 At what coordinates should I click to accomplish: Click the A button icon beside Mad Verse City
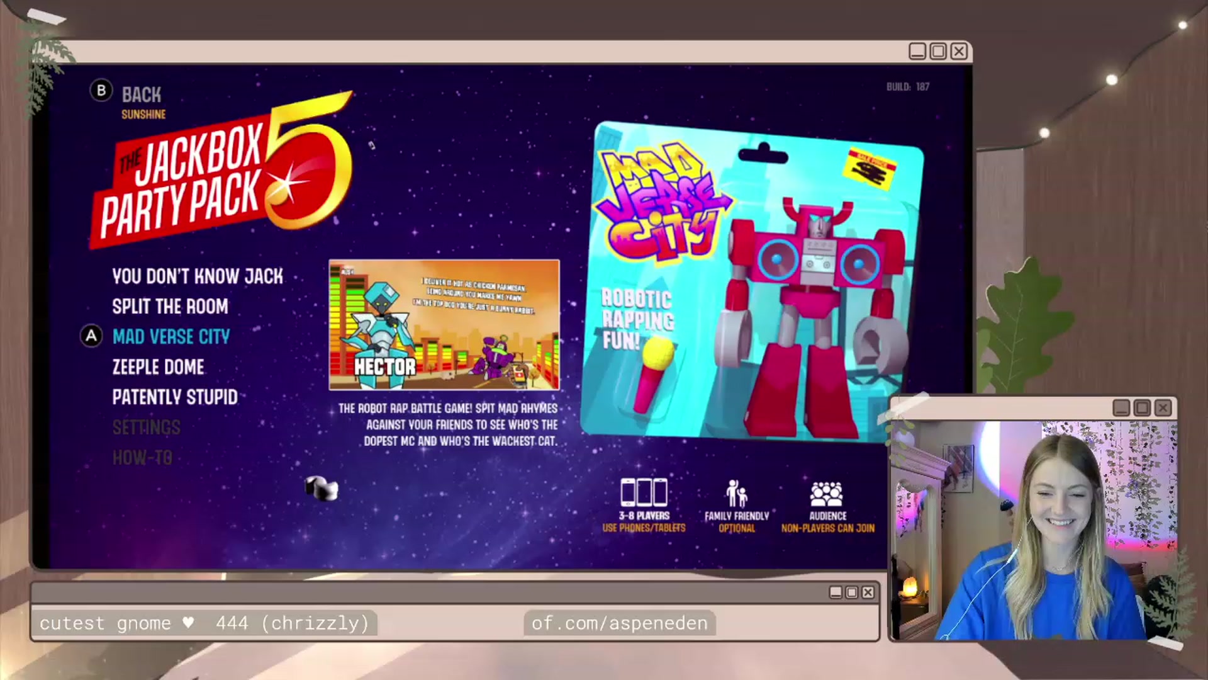[91, 336]
